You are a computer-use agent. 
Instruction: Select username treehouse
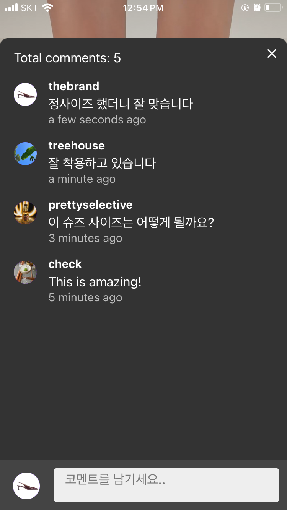[x=77, y=146]
